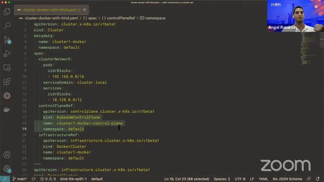Click the editor vertical scrollbar
This screenshot has height=182, width=324.
tap(322, 40)
